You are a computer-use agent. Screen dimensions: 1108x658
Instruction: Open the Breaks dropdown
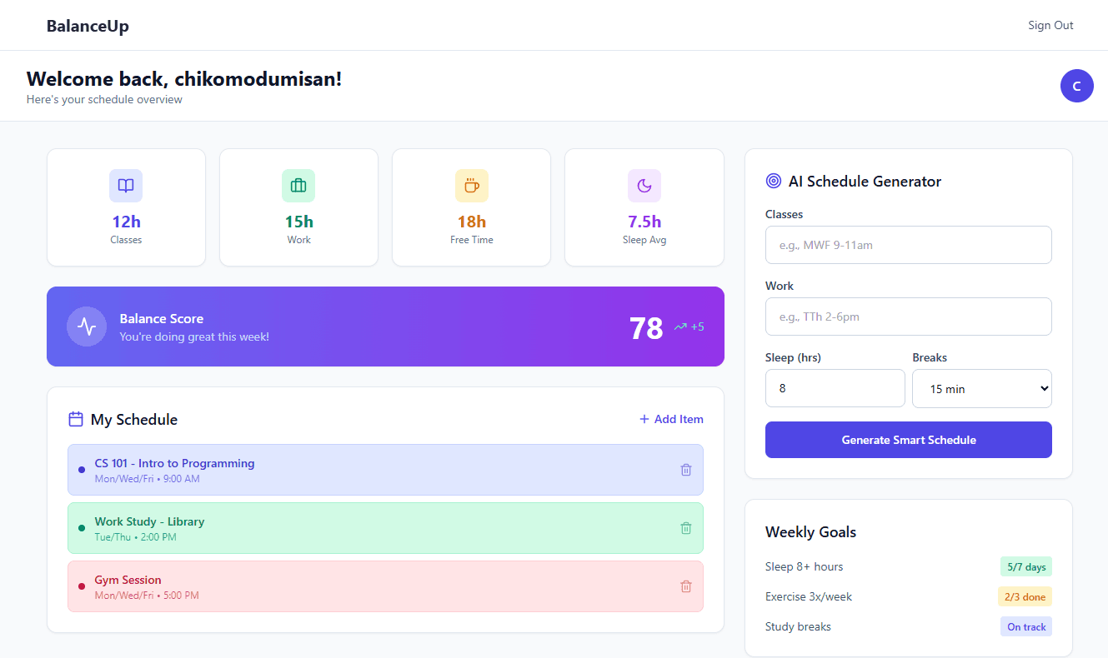coord(981,389)
